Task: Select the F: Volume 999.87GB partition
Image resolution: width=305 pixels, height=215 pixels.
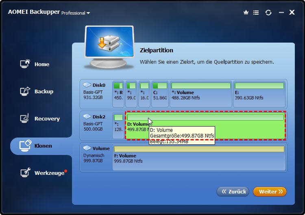Action: [x=199, y=157]
